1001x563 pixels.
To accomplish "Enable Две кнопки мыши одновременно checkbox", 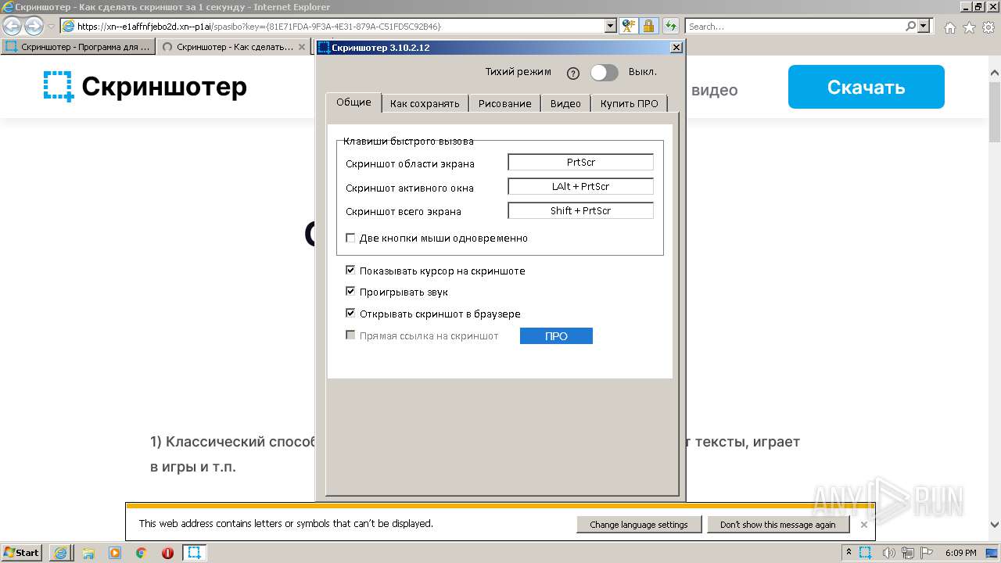I will point(350,238).
